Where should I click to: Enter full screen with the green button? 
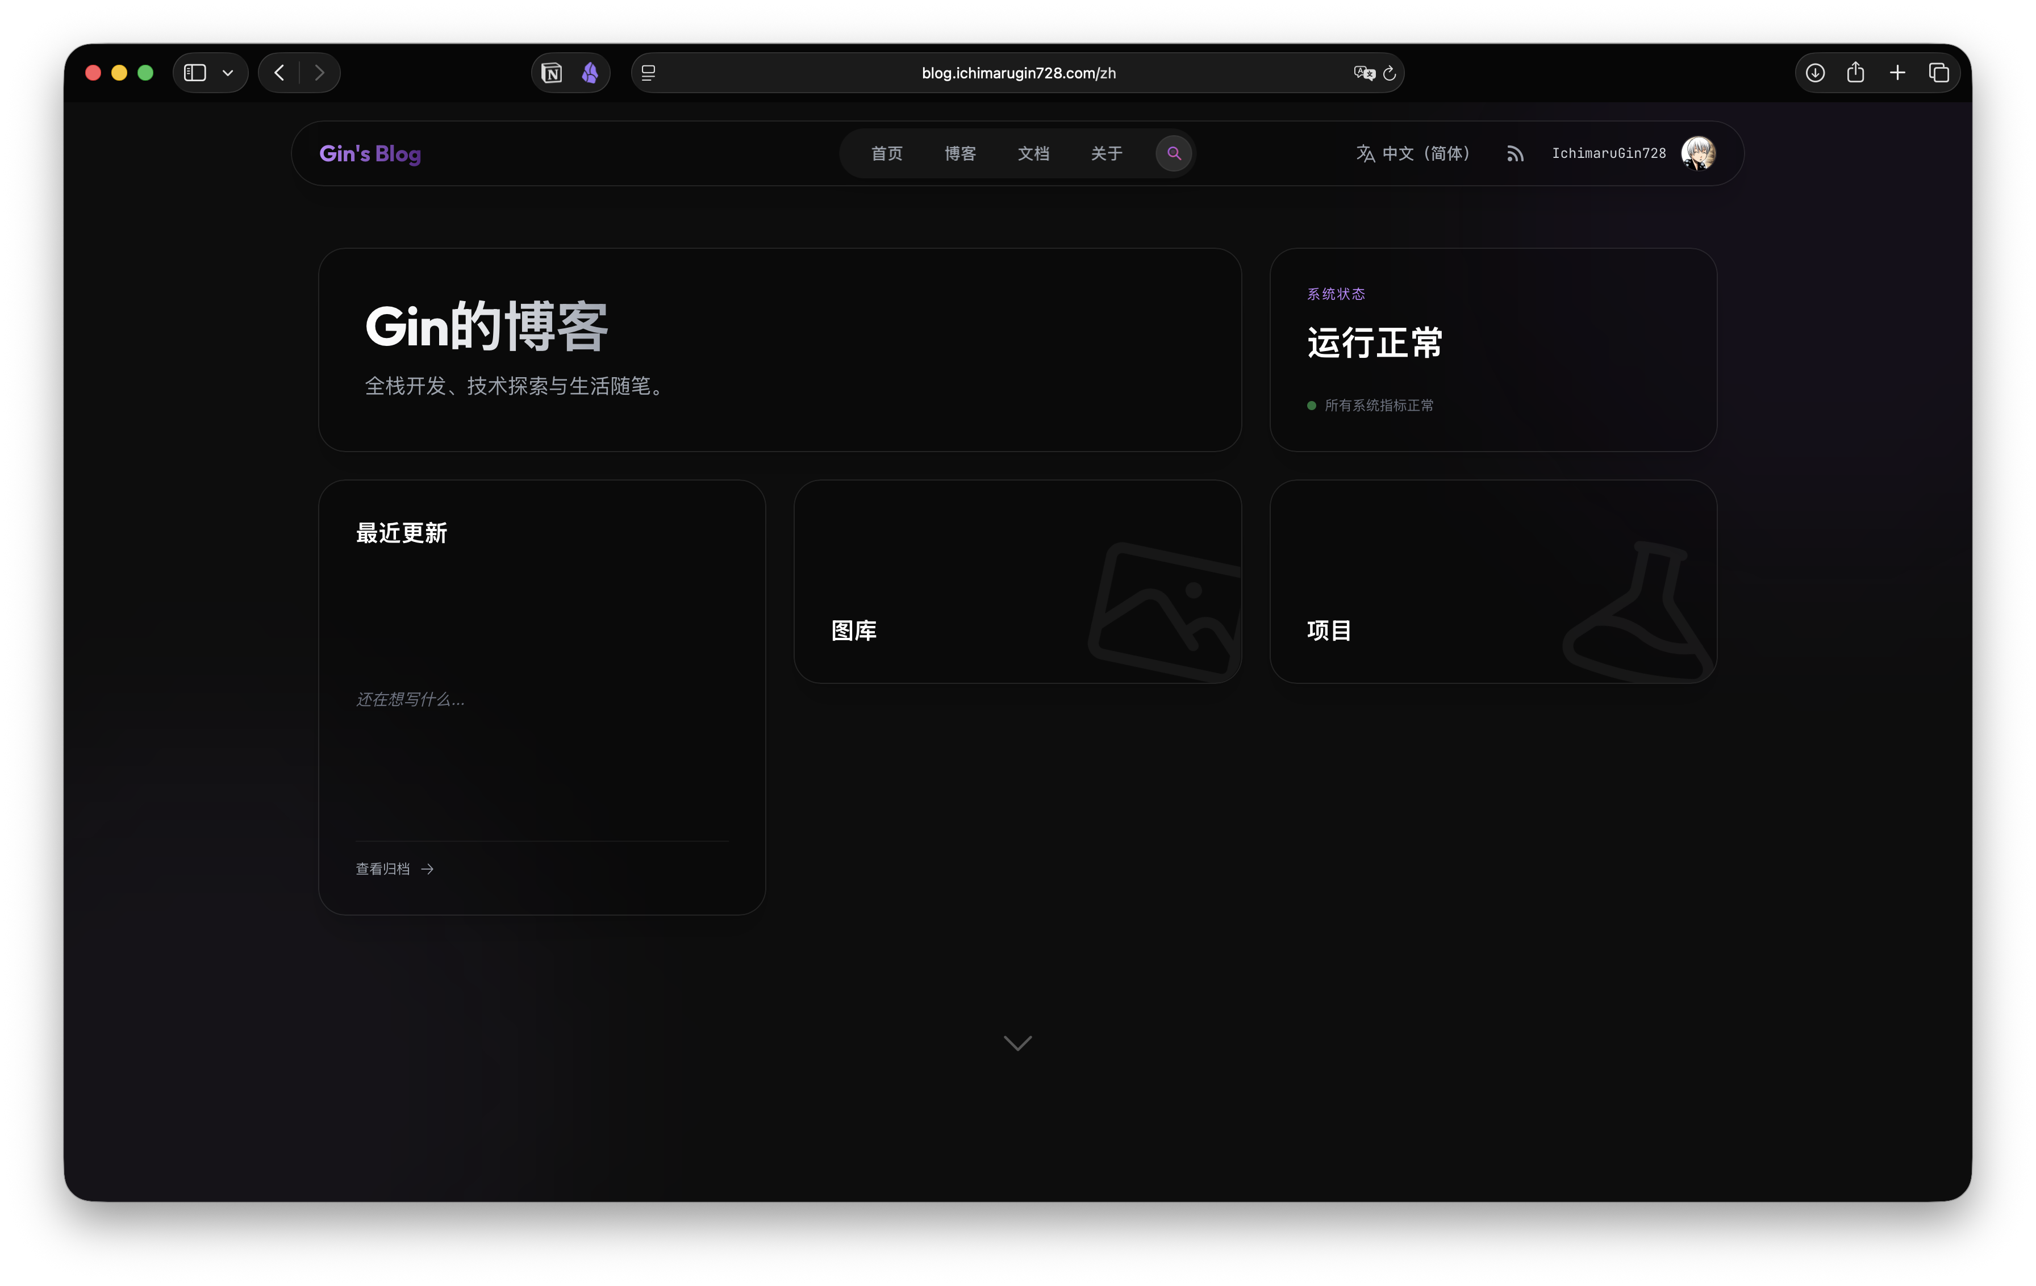click(x=145, y=73)
